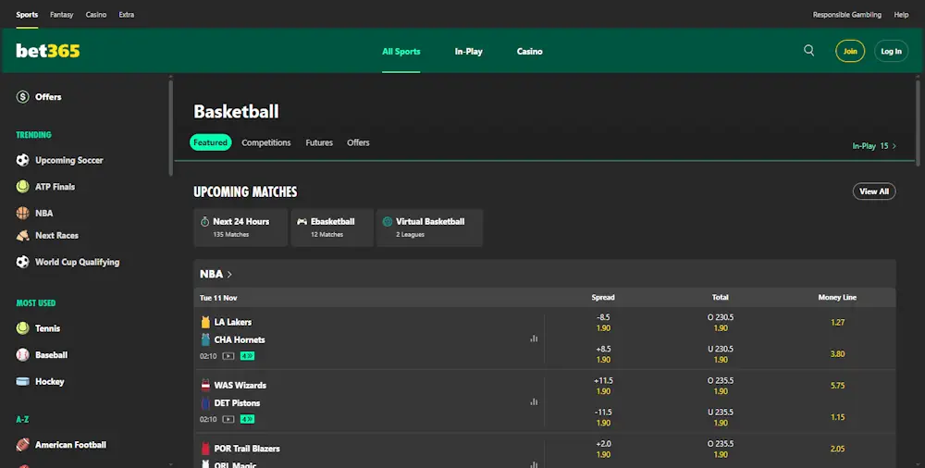Open live stream icon for Lakers game
Image resolution: width=925 pixels, height=468 pixels.
[x=228, y=356]
